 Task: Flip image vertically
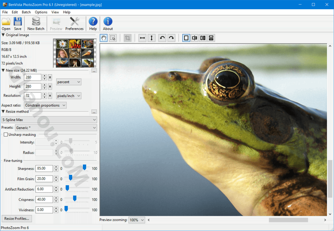coord(151,38)
